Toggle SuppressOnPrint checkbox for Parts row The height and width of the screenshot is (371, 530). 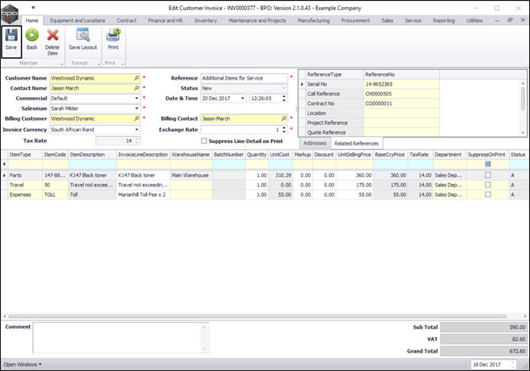[x=487, y=175]
